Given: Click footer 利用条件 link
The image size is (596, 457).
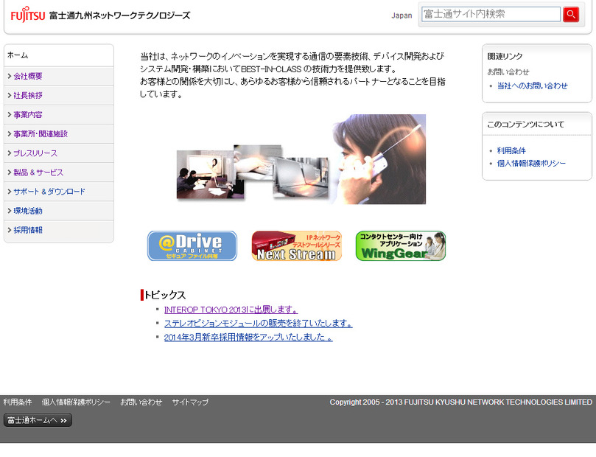Looking at the screenshot, I should (x=18, y=402).
